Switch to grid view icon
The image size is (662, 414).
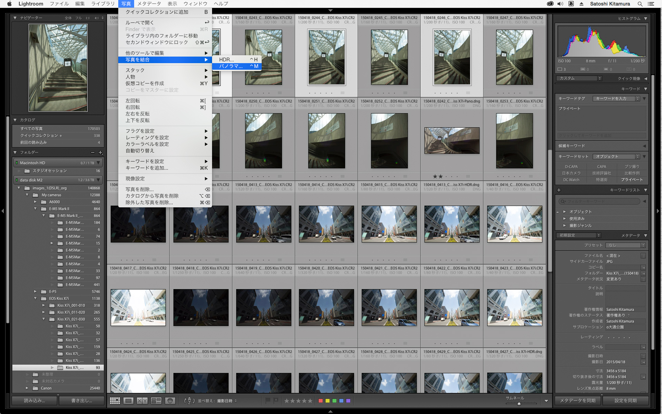coord(115,401)
